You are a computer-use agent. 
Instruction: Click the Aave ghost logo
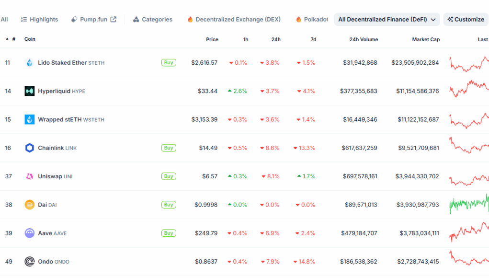(30, 233)
